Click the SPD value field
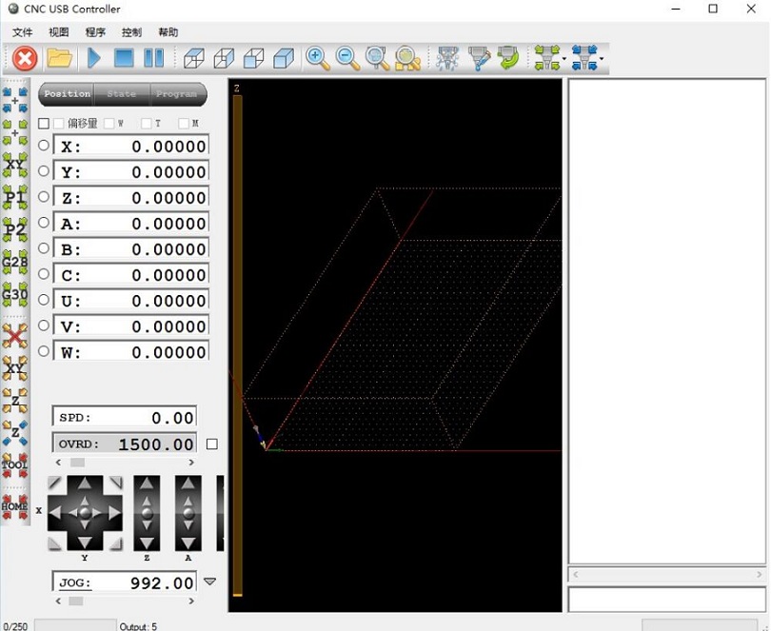 125,417
